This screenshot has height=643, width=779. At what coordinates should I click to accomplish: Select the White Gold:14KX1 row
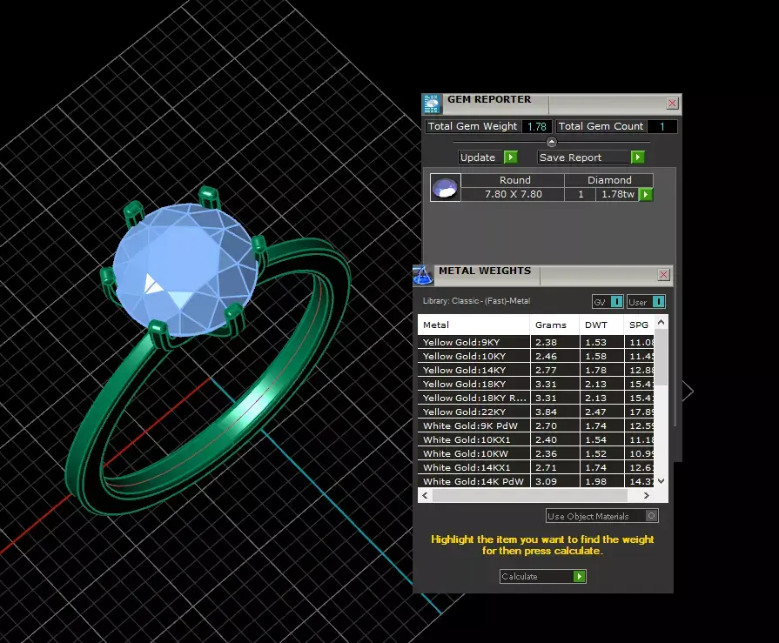pyautogui.click(x=536, y=467)
